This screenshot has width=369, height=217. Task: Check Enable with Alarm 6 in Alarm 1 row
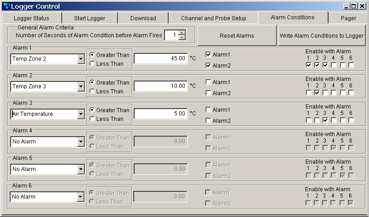[351, 65]
